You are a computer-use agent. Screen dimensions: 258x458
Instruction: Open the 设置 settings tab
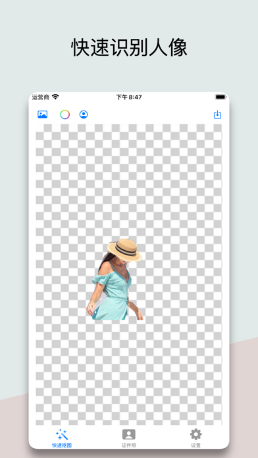(195, 438)
